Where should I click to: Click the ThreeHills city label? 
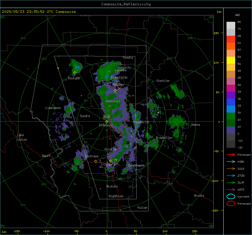tap(141, 122)
